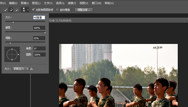Select the subtract from selection brush icon
Viewport: 188px width, 107px height.
[x=16, y=10]
